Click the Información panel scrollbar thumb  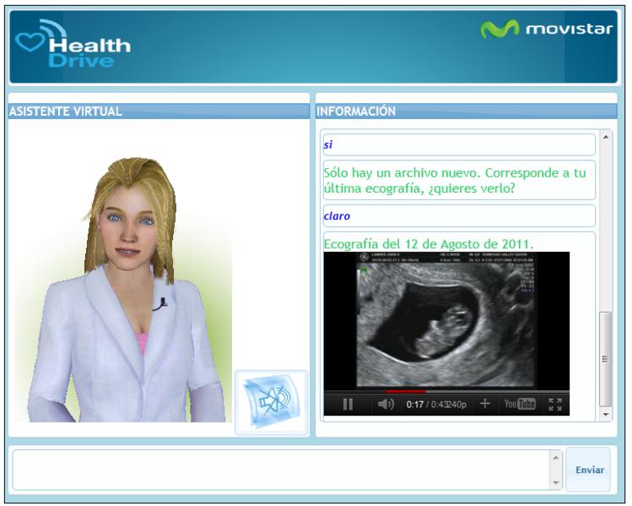click(x=604, y=359)
